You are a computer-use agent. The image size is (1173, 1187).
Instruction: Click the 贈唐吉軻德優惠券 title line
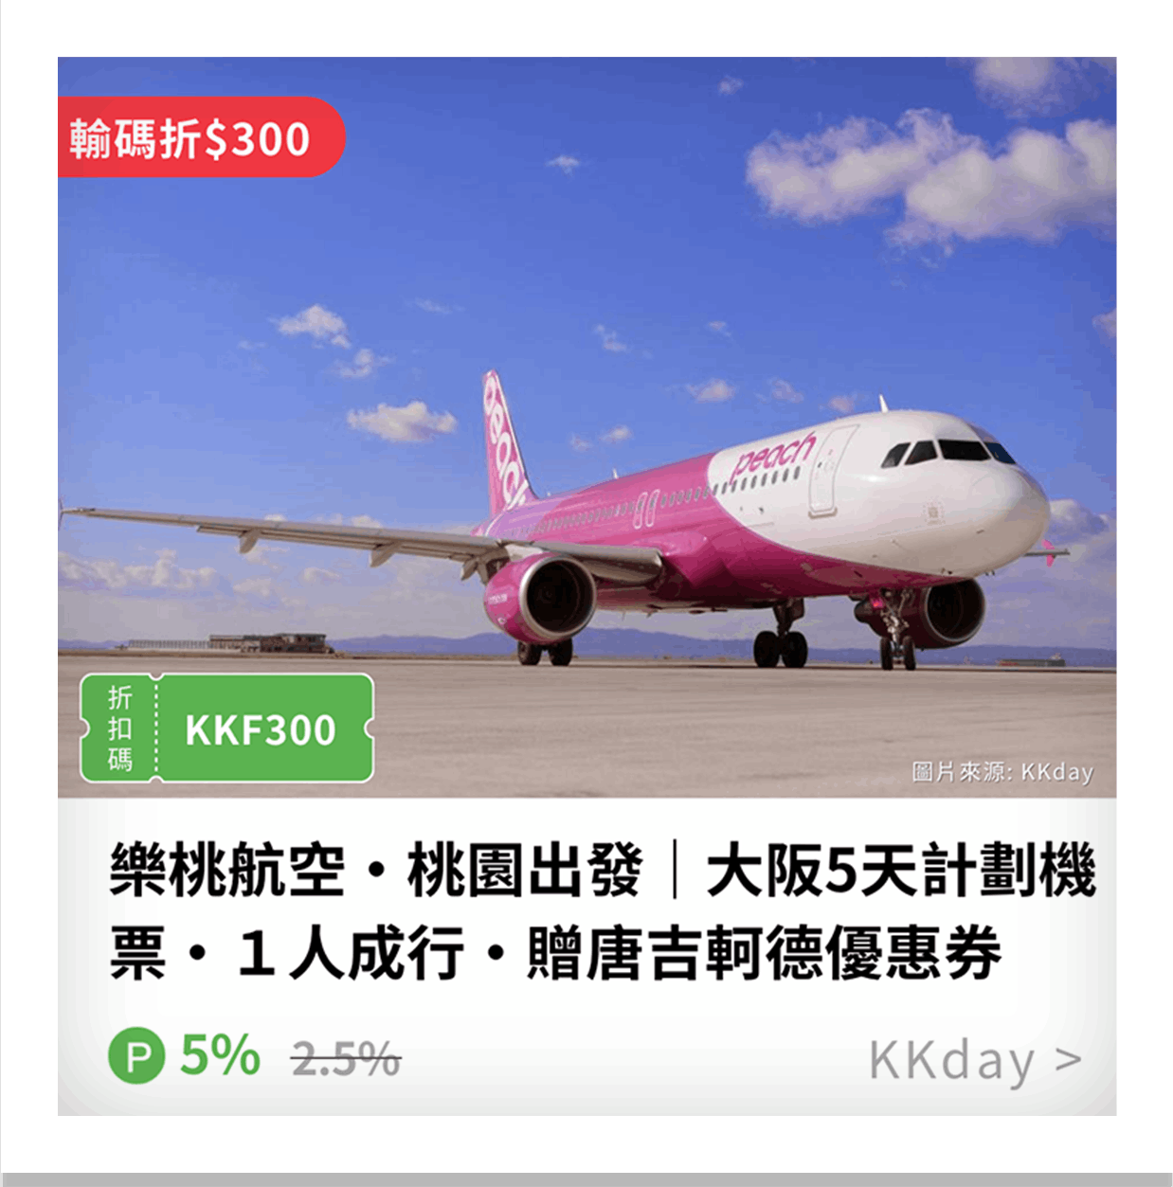[x=764, y=952]
